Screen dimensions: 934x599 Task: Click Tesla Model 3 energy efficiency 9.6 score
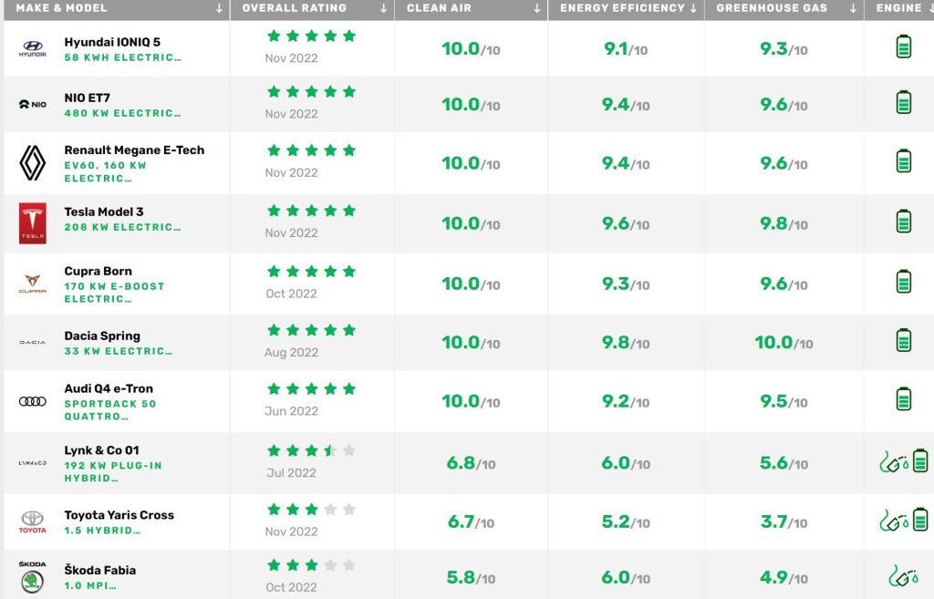[626, 224]
